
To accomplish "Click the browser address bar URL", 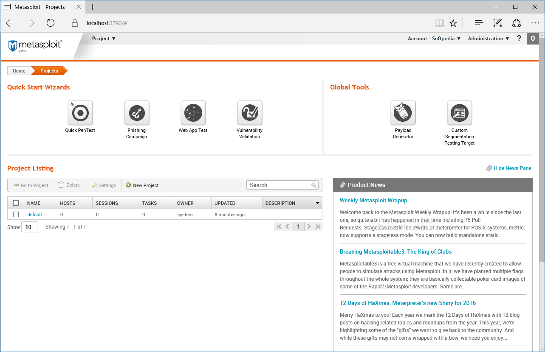I will 107,23.
